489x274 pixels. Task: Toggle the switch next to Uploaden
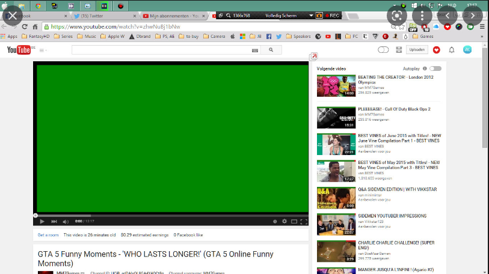[383, 50]
